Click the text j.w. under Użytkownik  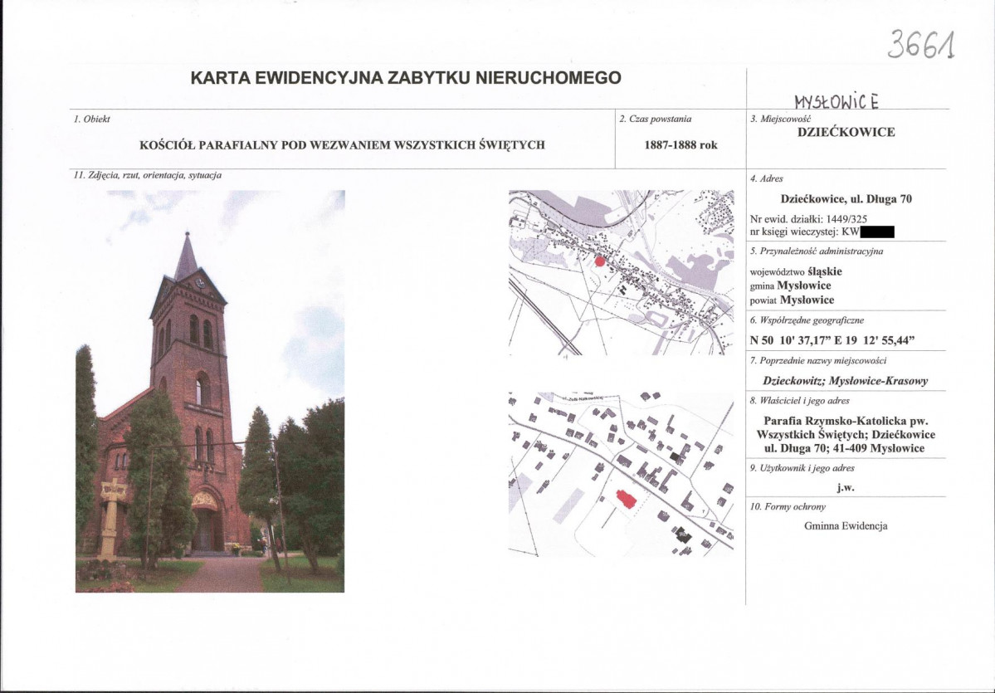[x=845, y=487]
